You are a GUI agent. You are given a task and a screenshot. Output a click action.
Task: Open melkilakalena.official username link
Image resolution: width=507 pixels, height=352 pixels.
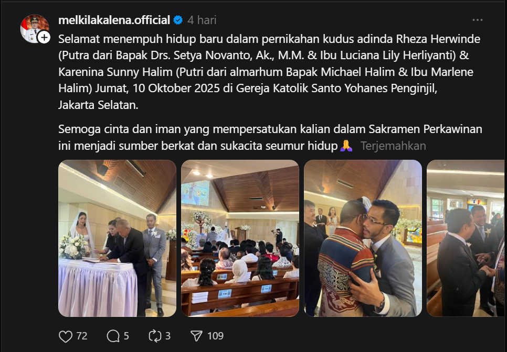click(114, 20)
